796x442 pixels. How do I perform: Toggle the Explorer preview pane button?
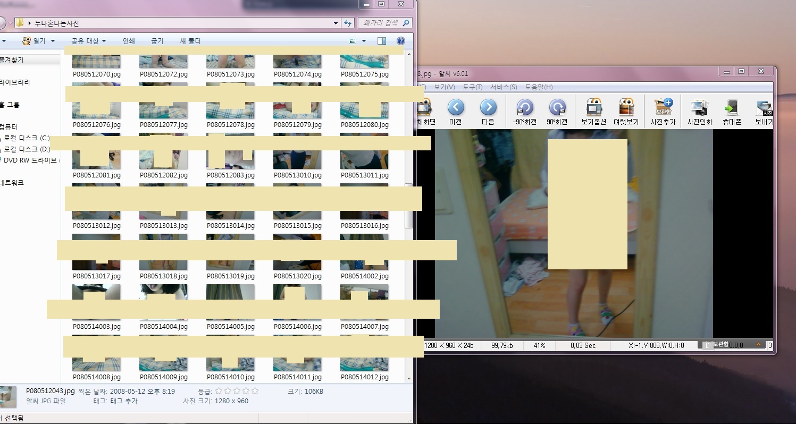point(382,41)
